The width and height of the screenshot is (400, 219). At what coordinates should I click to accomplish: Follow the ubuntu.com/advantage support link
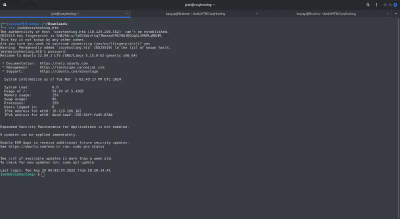click(69, 71)
